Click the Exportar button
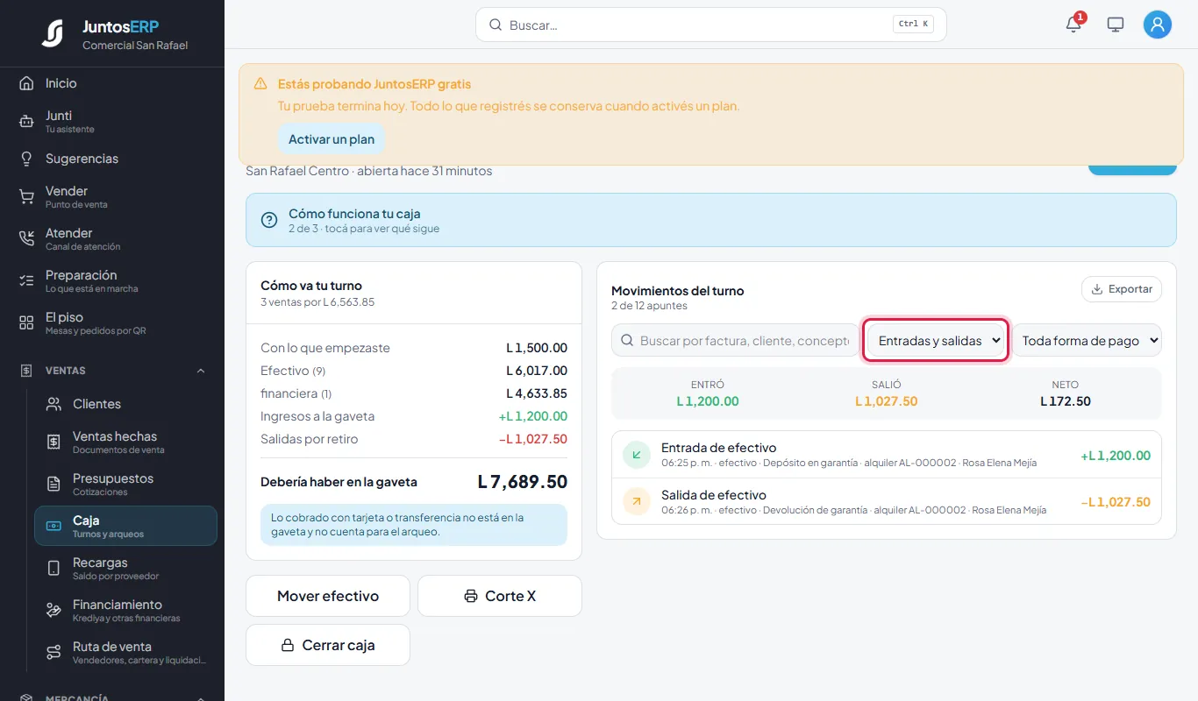The width and height of the screenshot is (1198, 701). 1122,289
